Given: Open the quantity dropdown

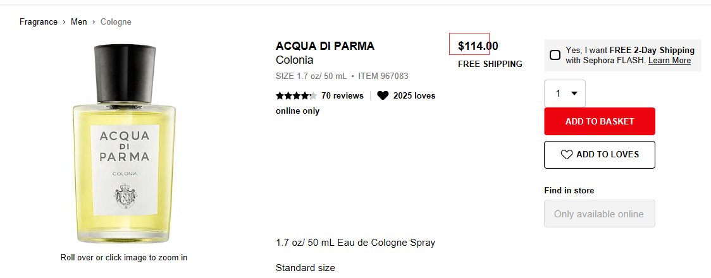Looking at the screenshot, I should [x=565, y=94].
